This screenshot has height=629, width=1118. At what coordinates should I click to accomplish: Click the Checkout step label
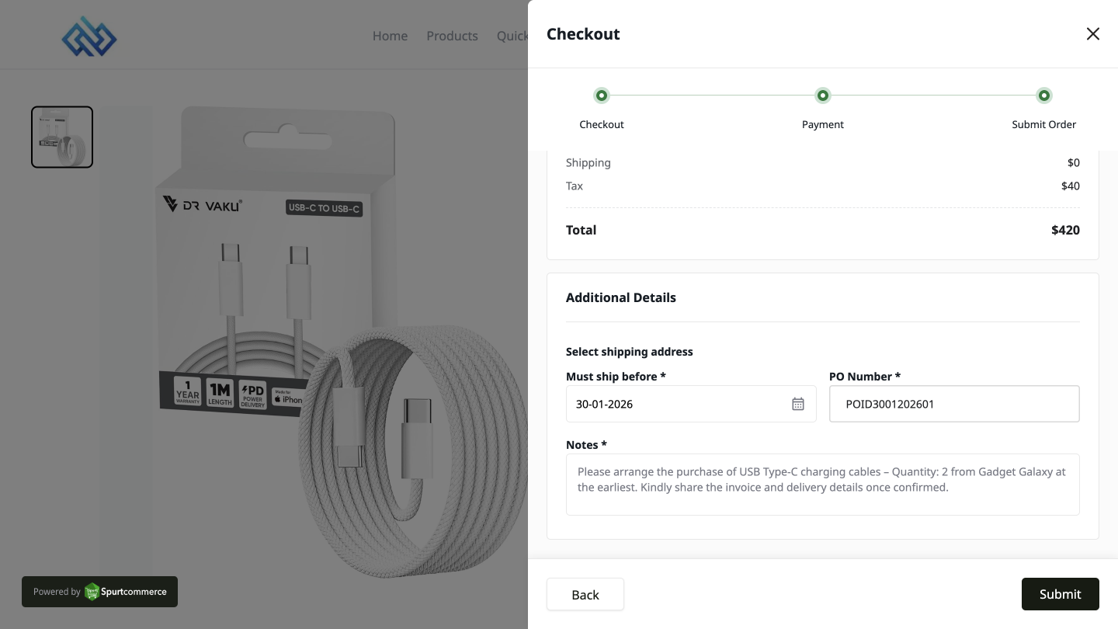602,124
